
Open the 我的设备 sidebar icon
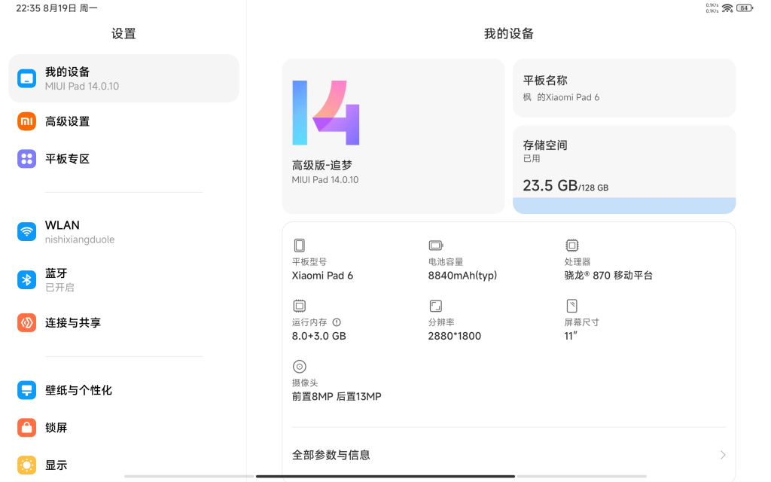pos(26,78)
